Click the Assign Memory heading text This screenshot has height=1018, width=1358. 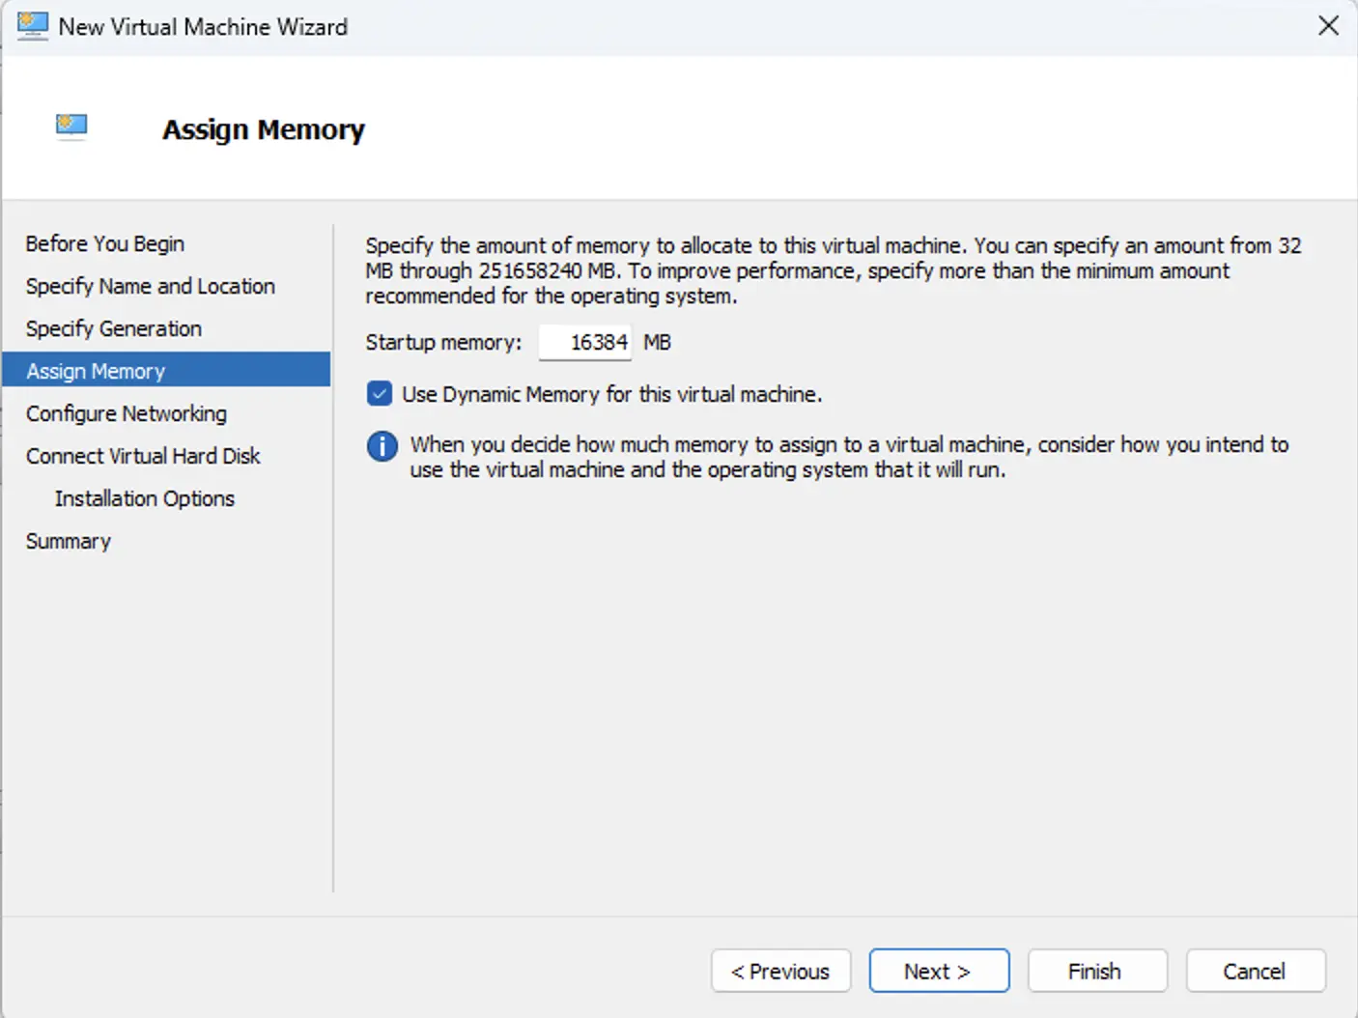(x=263, y=128)
